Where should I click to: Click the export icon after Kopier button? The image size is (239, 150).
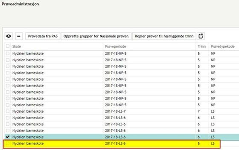coord(201,36)
